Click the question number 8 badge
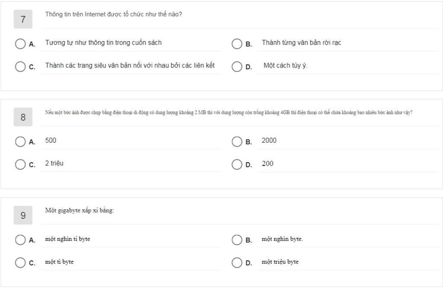Screen dimensions: 443x291 point(23,117)
